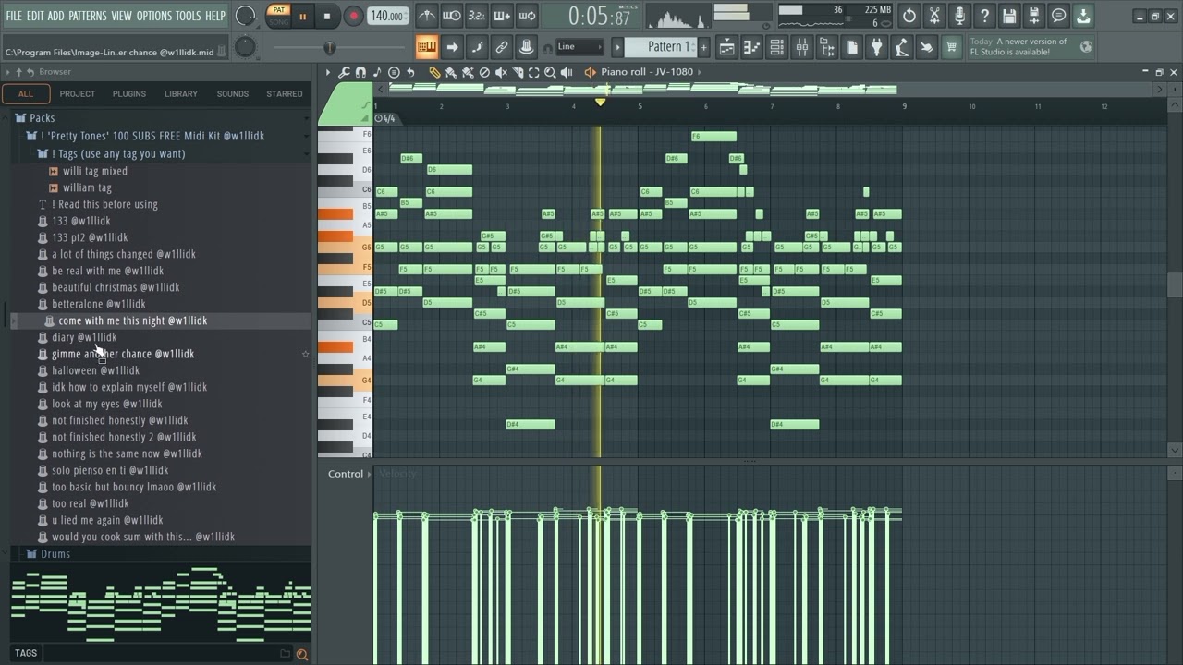Image resolution: width=1183 pixels, height=665 pixels.
Task: Open the content shop cart icon
Action: point(951,47)
